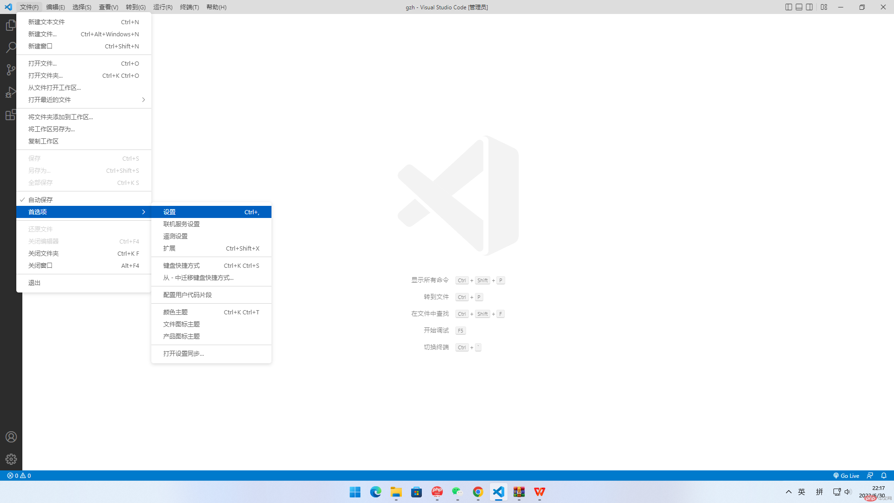Image resolution: width=894 pixels, height=503 pixels.
Task: Select 联机服务设置 menu entry
Action: pyautogui.click(x=211, y=224)
